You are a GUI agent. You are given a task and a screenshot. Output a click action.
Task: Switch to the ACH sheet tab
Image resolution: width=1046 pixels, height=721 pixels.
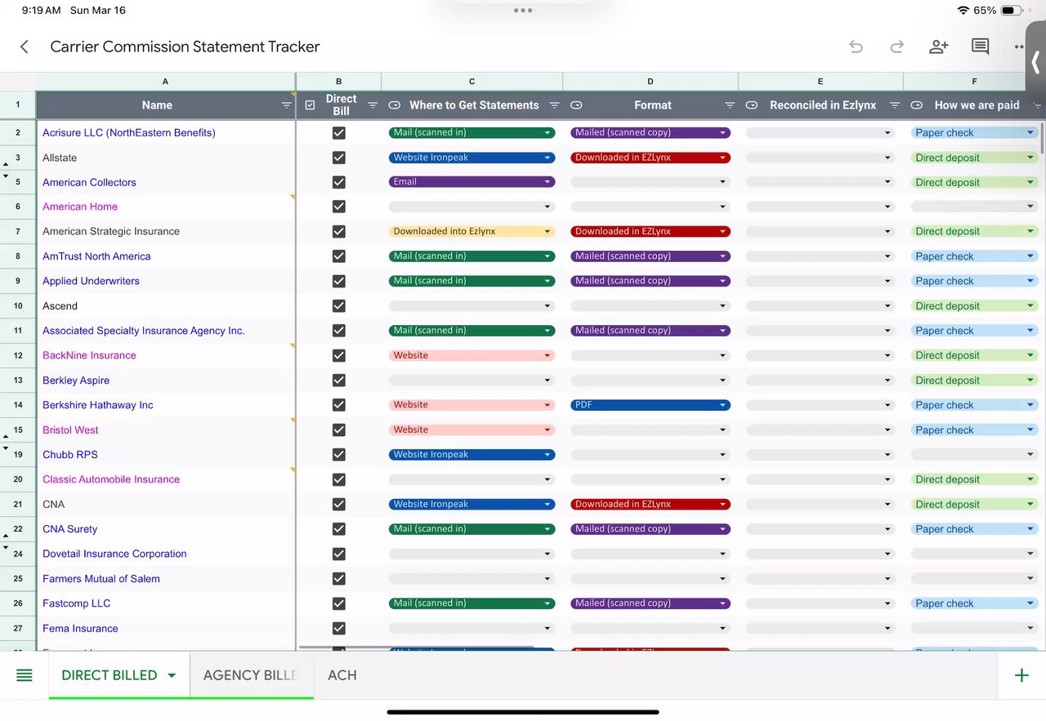pos(342,675)
